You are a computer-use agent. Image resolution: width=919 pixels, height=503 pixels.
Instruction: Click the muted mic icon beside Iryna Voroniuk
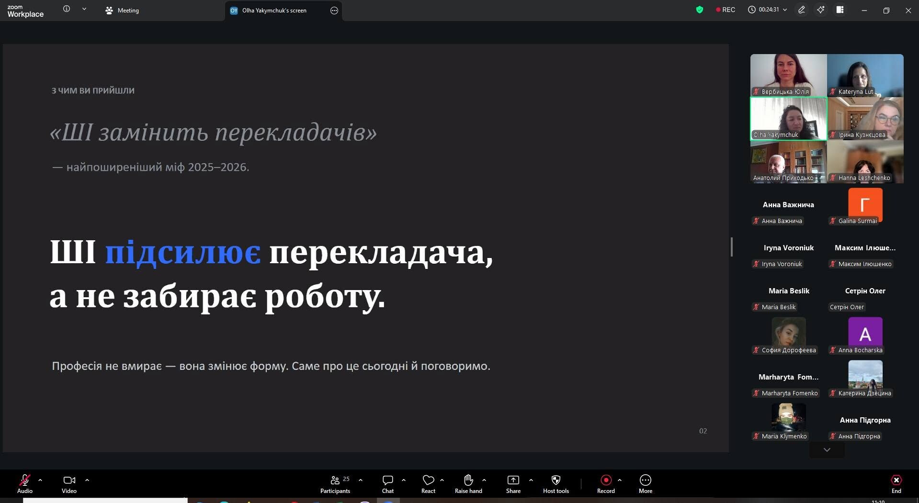756,264
